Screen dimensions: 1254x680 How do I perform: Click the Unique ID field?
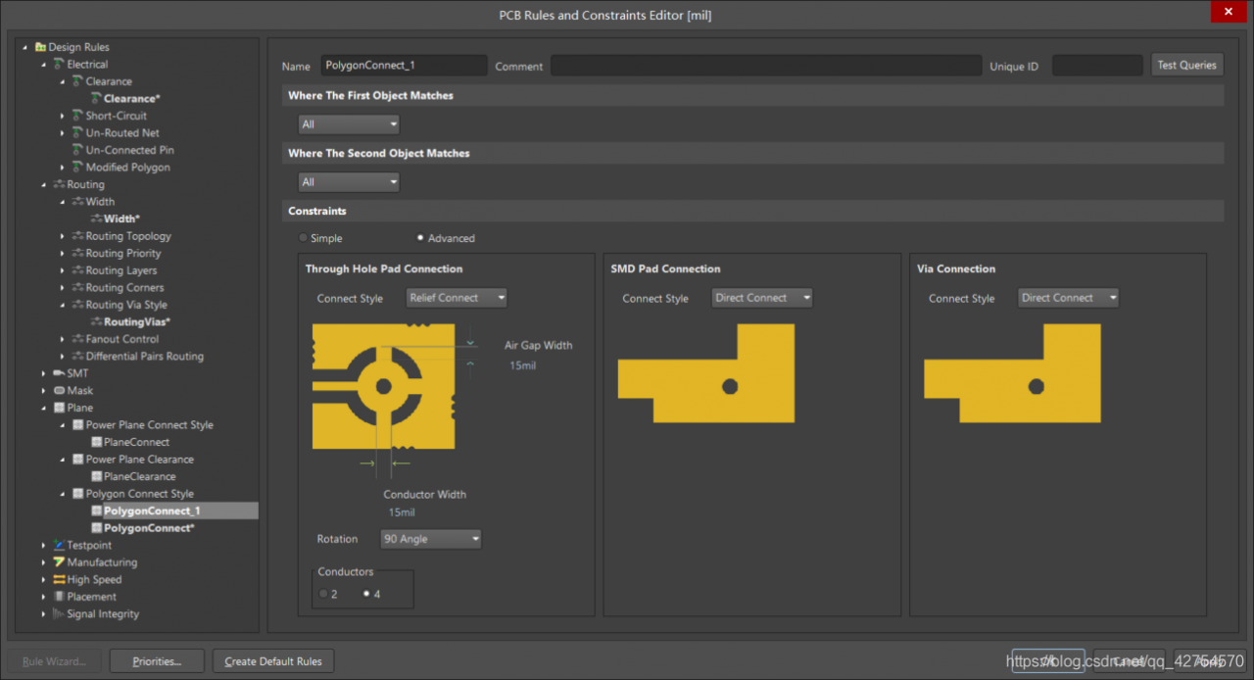(1097, 65)
